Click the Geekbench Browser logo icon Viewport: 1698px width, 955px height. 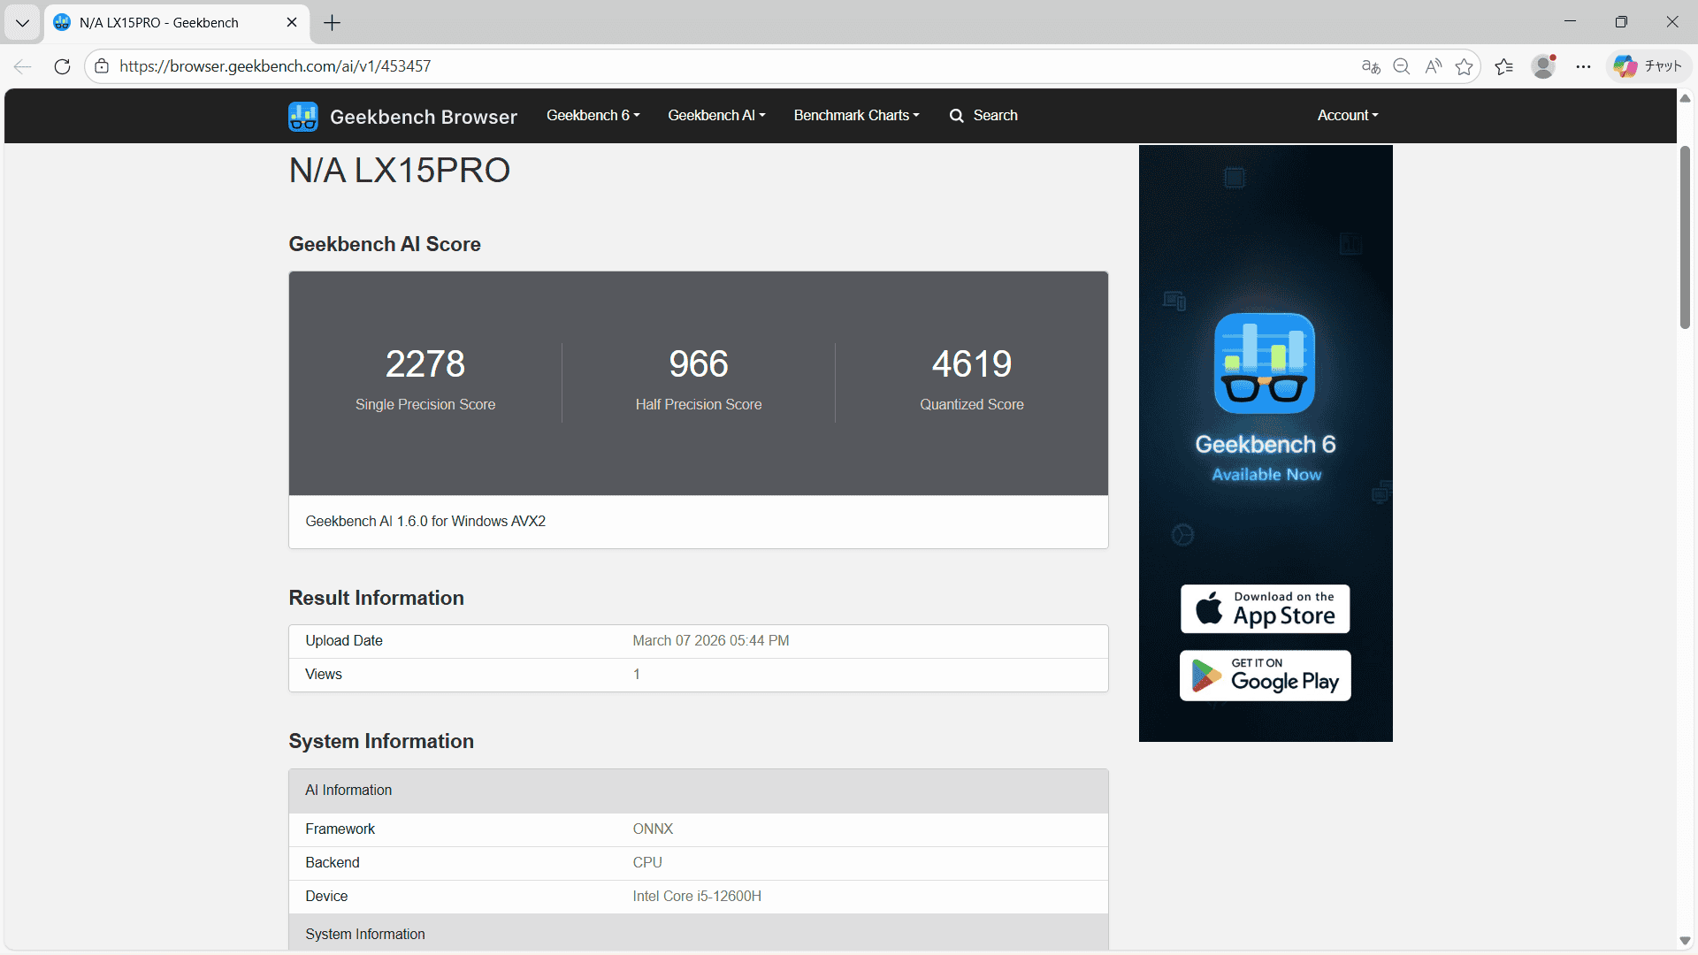click(x=302, y=116)
